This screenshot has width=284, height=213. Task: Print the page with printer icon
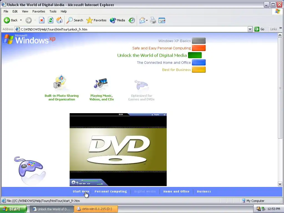[153, 20]
